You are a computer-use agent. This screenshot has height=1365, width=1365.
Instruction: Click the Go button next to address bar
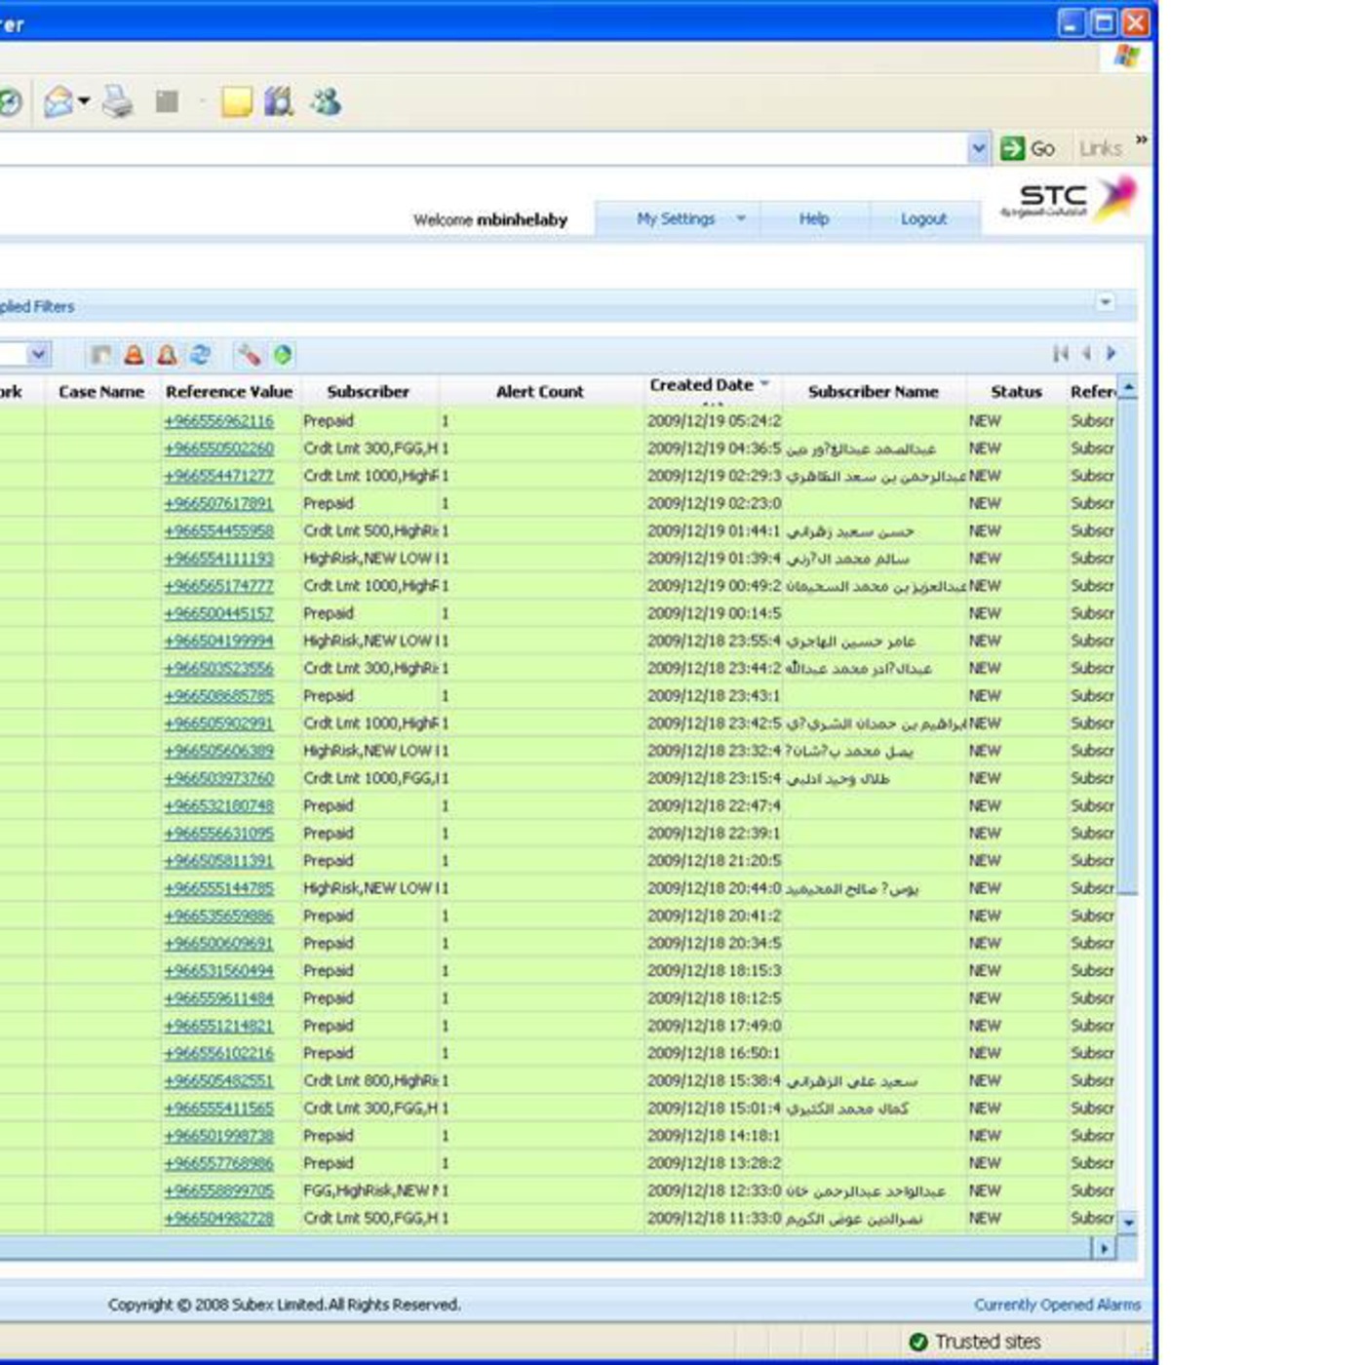tap(1029, 148)
